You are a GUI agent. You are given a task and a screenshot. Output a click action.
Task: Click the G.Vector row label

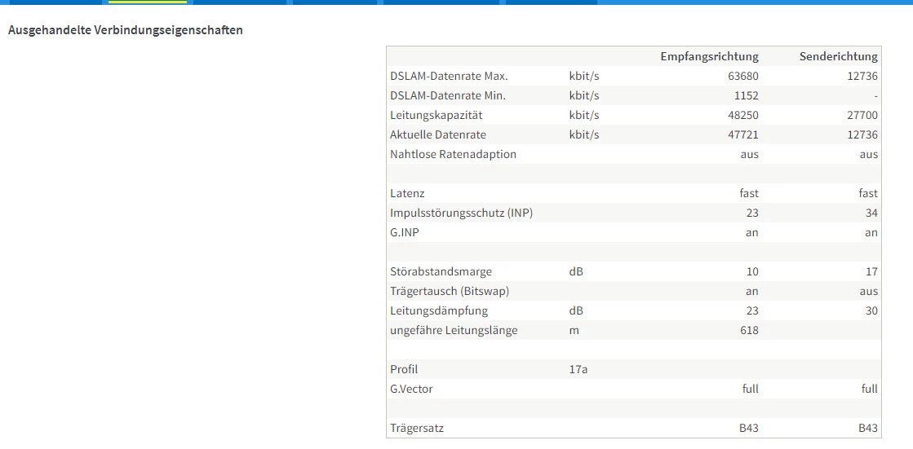[x=411, y=389]
